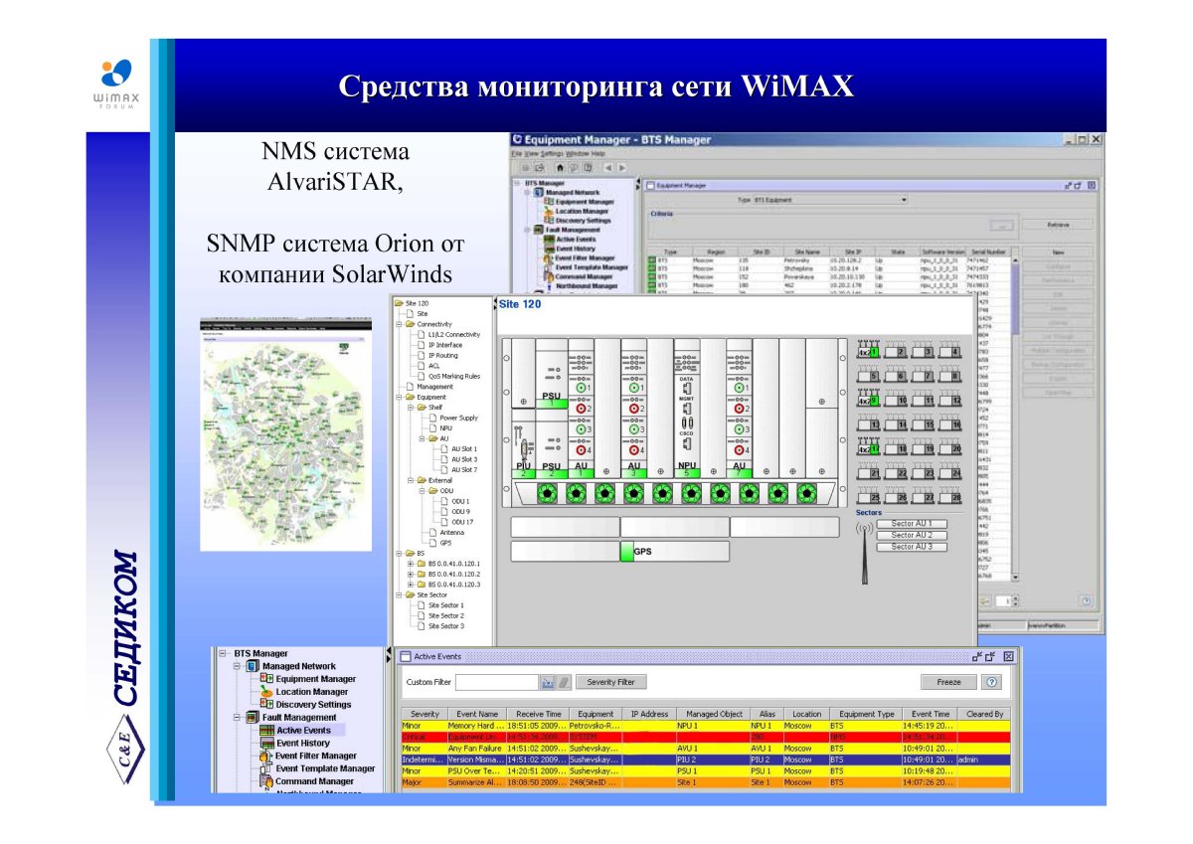
Task: Click the Custom Filter text field
Action: pos(496,682)
